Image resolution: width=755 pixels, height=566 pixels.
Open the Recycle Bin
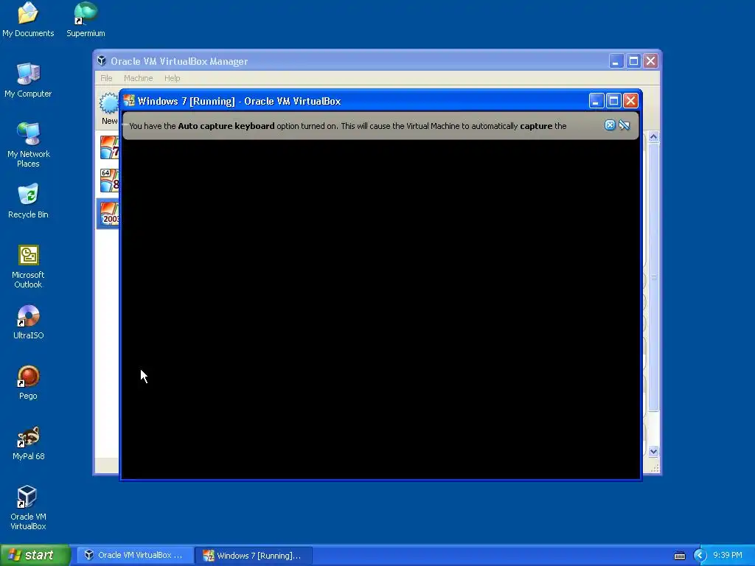(x=28, y=200)
